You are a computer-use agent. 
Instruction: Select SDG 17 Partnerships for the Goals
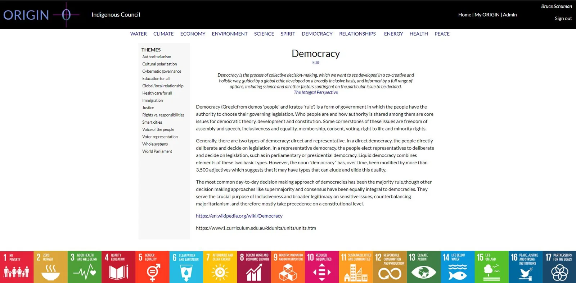[x=559, y=267]
